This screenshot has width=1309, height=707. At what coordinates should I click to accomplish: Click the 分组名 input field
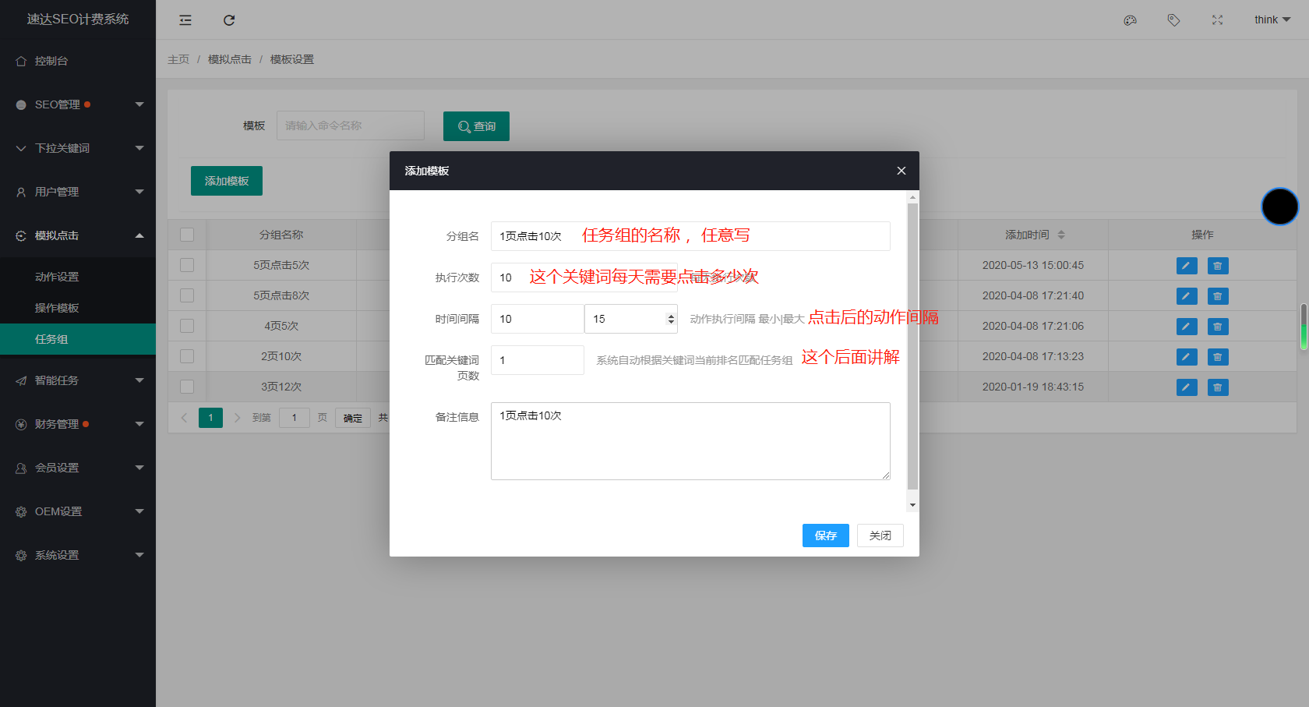click(x=690, y=236)
